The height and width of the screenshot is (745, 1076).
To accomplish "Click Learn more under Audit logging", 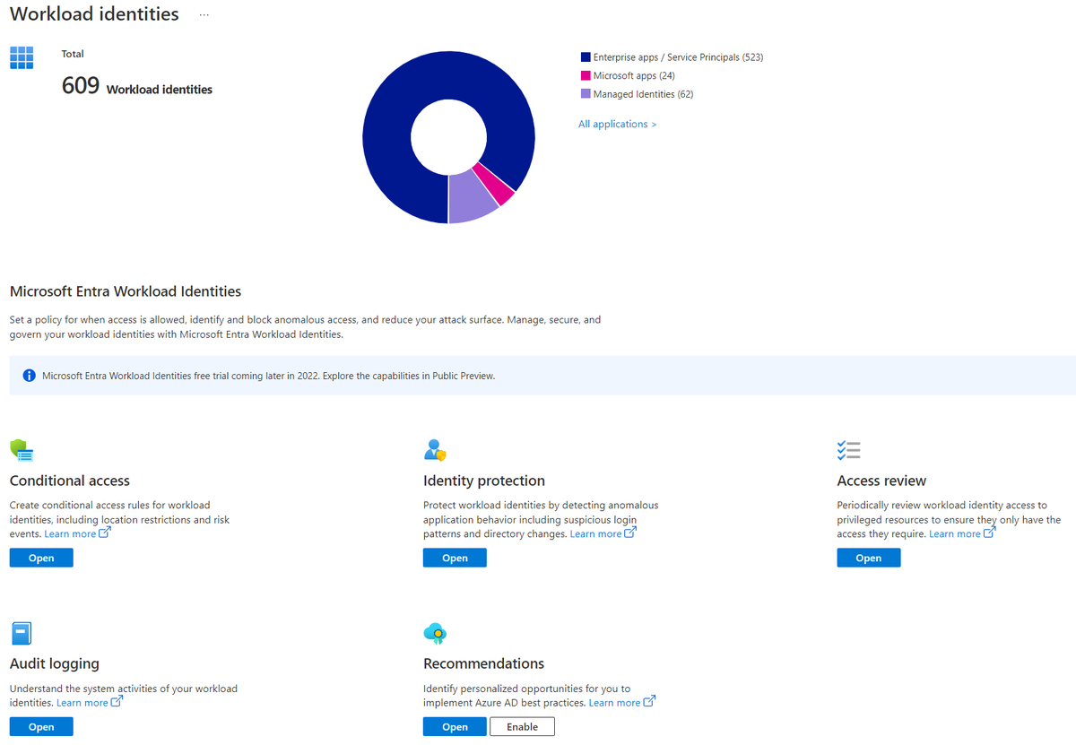I will tap(82, 702).
